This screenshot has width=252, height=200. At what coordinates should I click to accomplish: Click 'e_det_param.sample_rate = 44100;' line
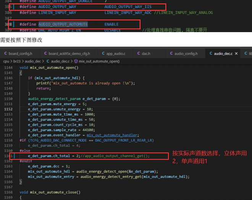click(61, 130)
